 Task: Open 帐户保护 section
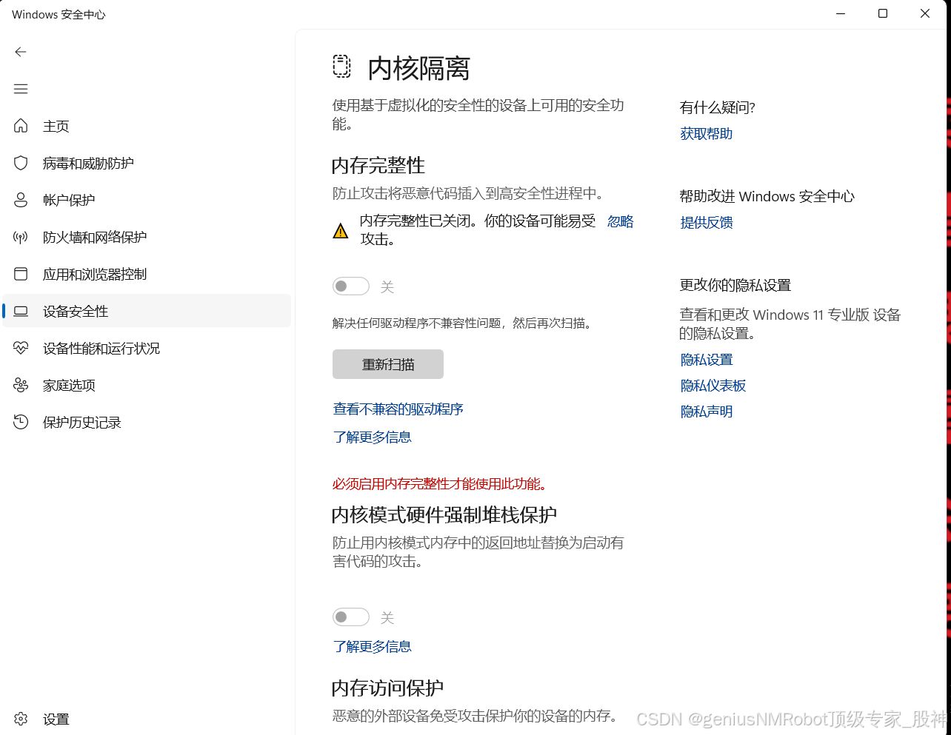click(x=147, y=200)
